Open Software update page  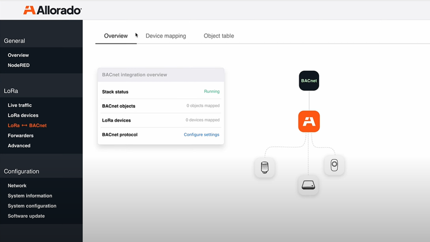click(x=26, y=216)
